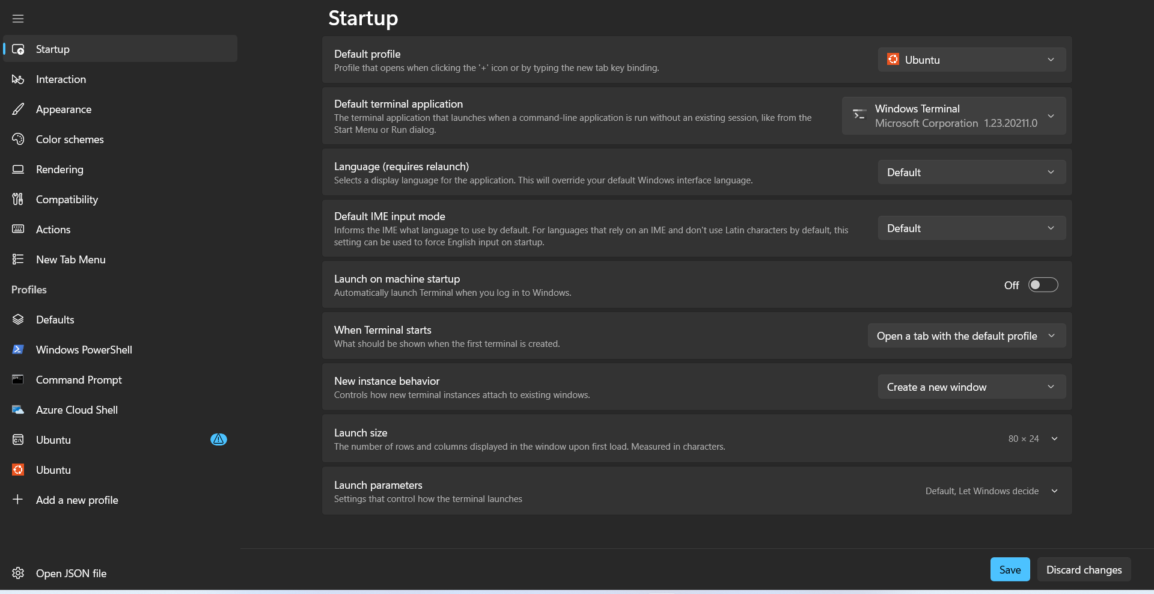Screen dimensions: 1154x594
Task: Click the Startup sidebar icon
Action: click(x=18, y=49)
